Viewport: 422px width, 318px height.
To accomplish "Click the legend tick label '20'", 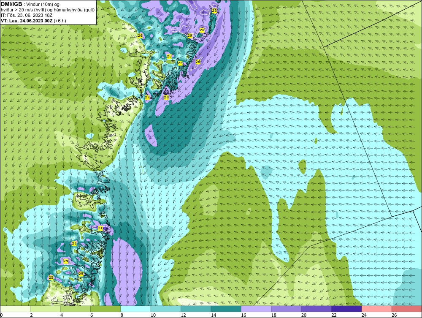I will [304, 315].
